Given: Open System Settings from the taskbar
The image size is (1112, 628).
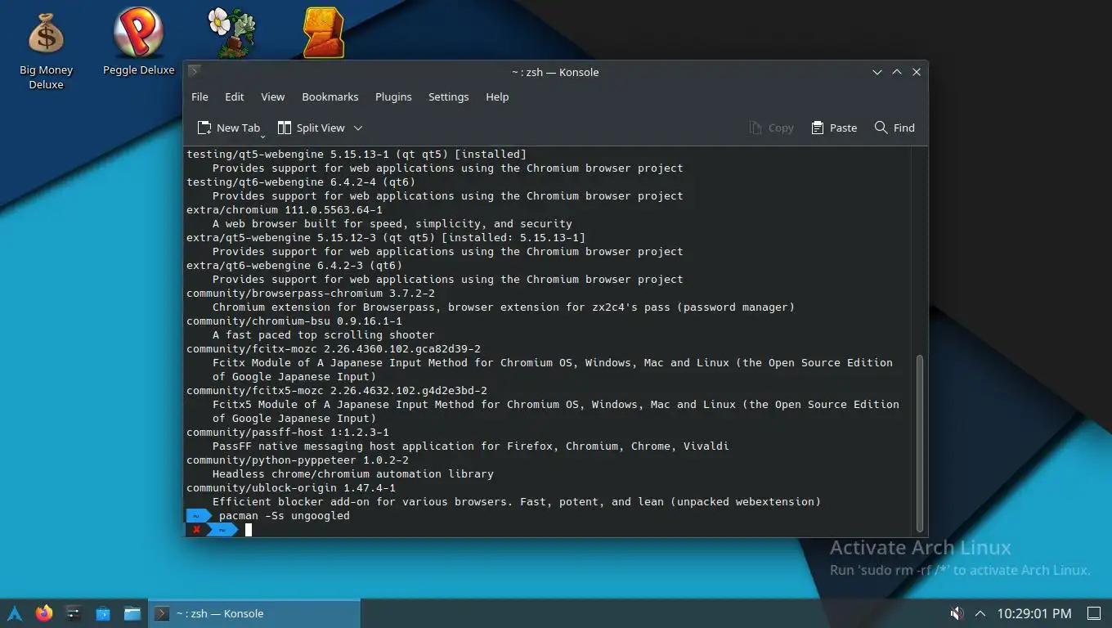Looking at the screenshot, I should [x=74, y=613].
